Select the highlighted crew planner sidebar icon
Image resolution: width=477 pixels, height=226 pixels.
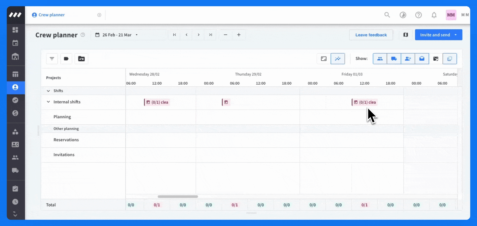point(15,87)
